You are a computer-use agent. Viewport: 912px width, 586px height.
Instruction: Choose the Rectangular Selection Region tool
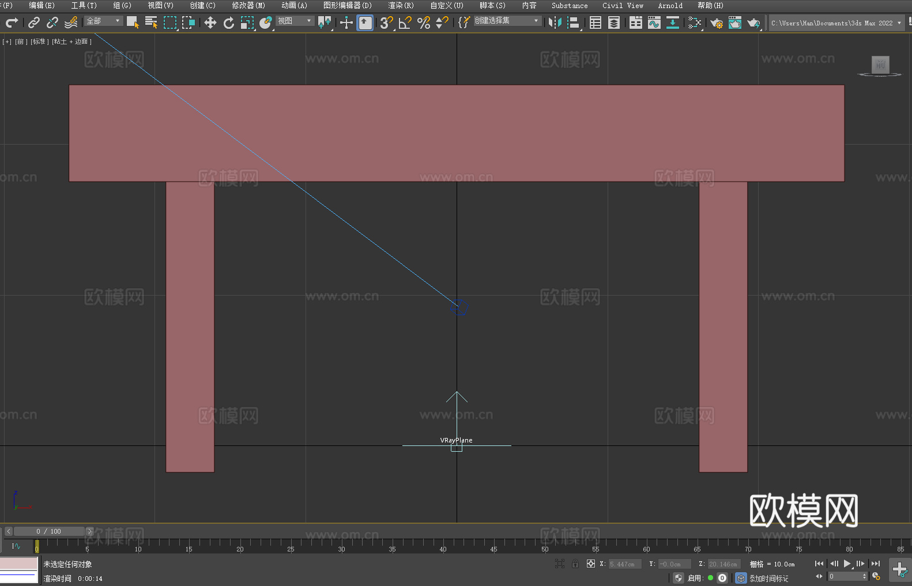[170, 22]
